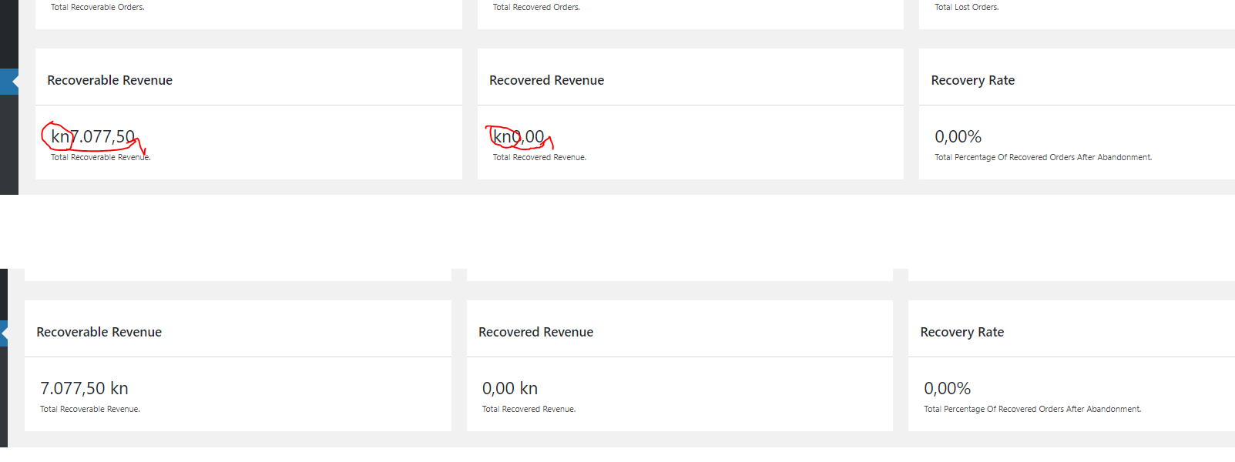Select the 0,00 kn recovered revenue amount
The width and height of the screenshot is (1235, 462).
[x=510, y=389]
